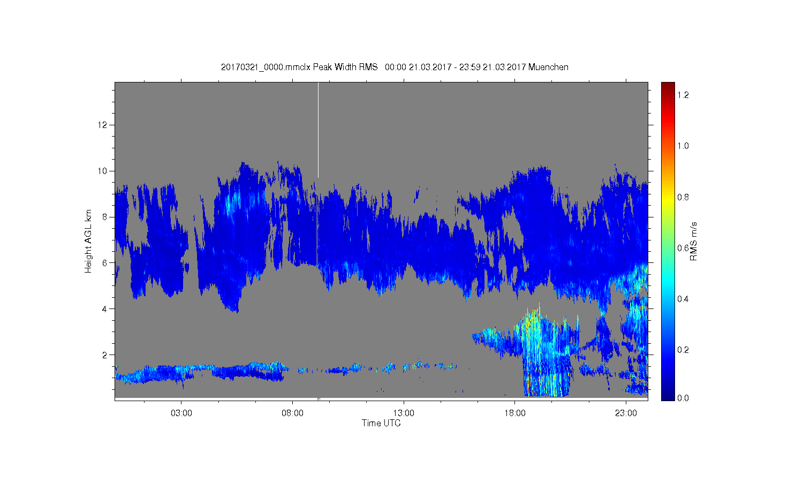
Task: Click the "Muenchen" location label in the title
Action: point(548,67)
